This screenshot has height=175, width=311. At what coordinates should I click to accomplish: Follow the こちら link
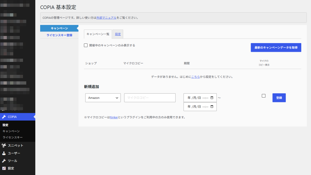(196, 77)
